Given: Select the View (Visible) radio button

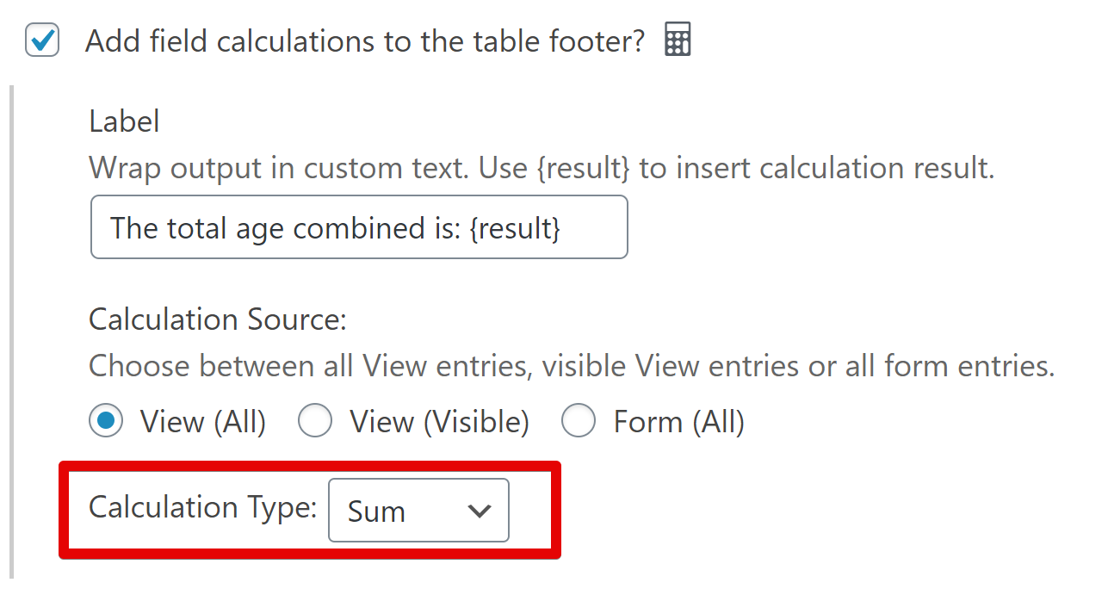Looking at the screenshot, I should 315,421.
